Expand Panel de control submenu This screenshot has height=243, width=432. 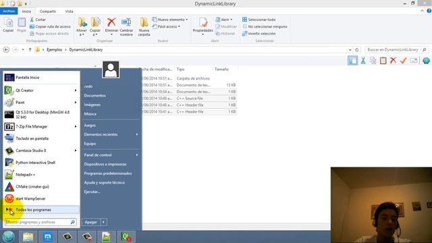[x=137, y=155]
